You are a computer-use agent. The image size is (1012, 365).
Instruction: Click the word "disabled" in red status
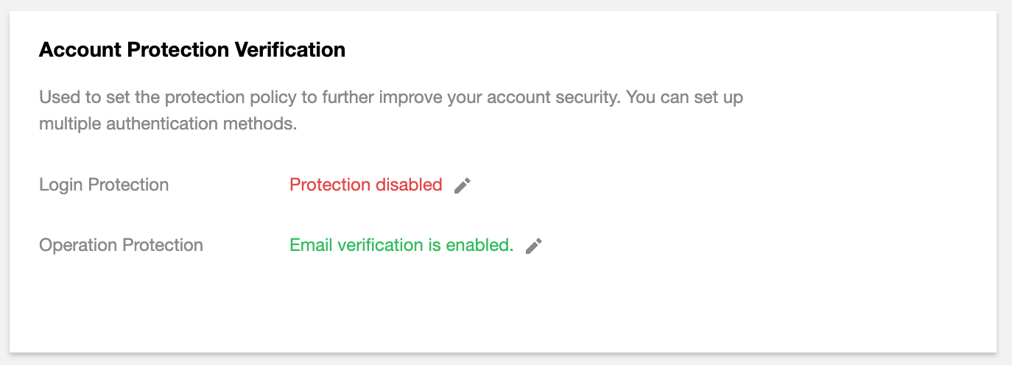coord(409,185)
